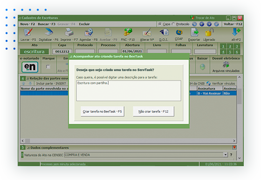Image resolution: width=261 pixels, height=180 pixels.
Task: Click the escritura Ato button
Action: 34,51
